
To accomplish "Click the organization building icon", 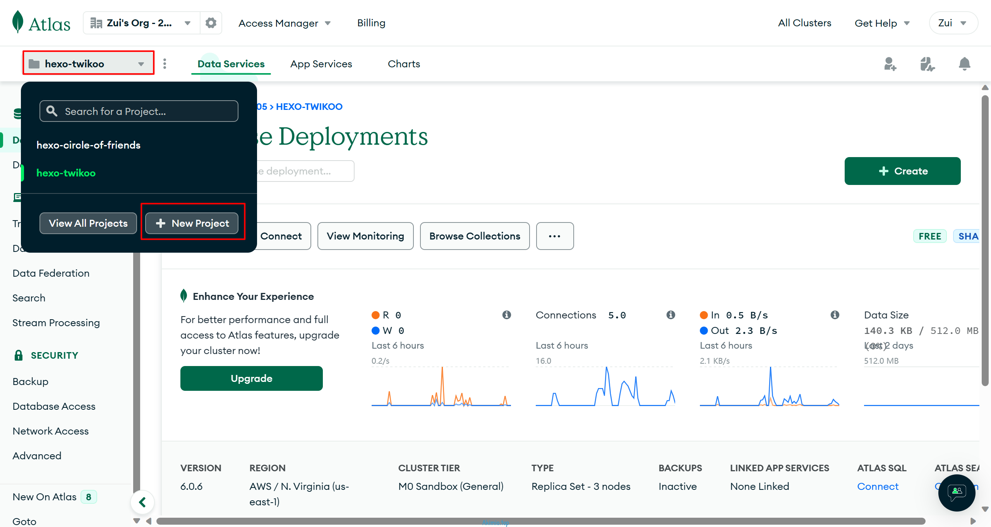I will click(96, 23).
